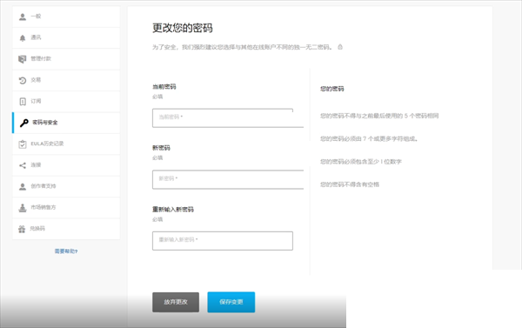This screenshot has height=328, width=522.
Task: Click the 您的密码 rules heading
Action: pos(332,89)
